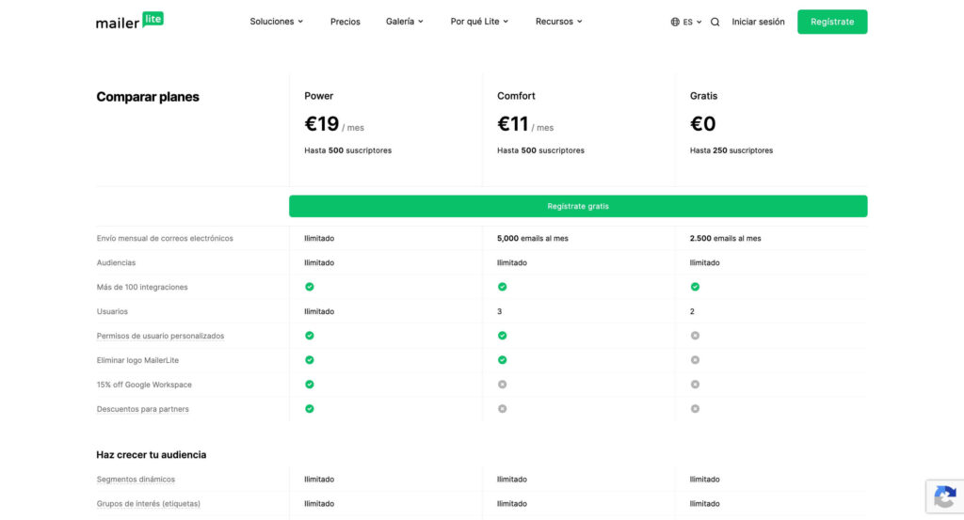Click Gratis grey cross for Permisos de usuario personalizados
The width and height of the screenshot is (964, 520).
pyautogui.click(x=695, y=336)
